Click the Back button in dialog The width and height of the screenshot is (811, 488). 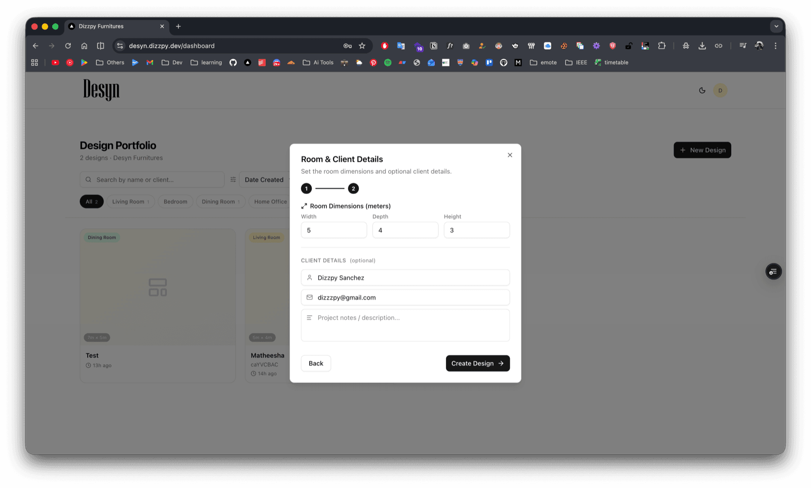click(x=316, y=363)
